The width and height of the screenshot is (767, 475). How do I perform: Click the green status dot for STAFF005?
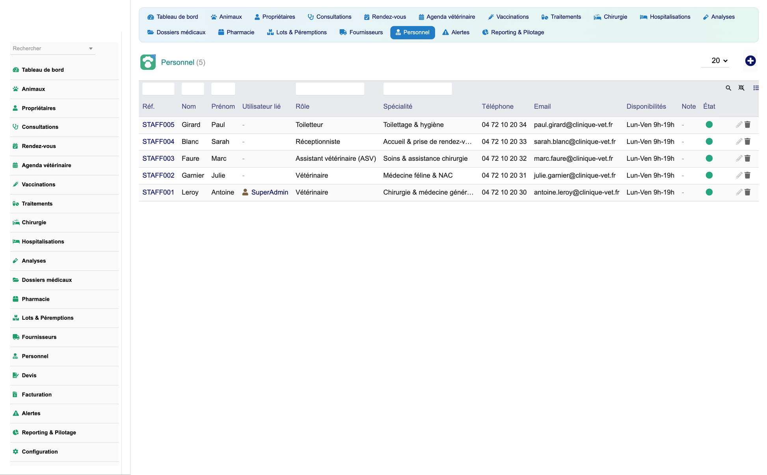coord(709,125)
